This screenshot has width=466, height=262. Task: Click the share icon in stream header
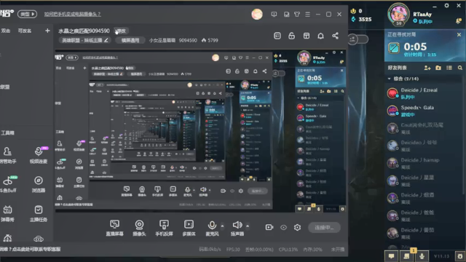tap(335, 36)
